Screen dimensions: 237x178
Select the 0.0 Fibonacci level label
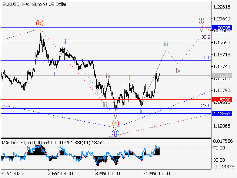pyautogui.click(x=207, y=58)
